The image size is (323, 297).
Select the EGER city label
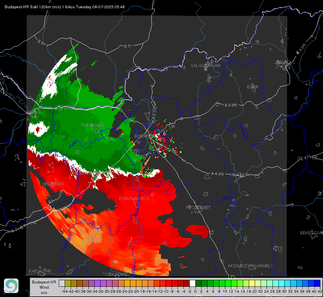[253, 87]
